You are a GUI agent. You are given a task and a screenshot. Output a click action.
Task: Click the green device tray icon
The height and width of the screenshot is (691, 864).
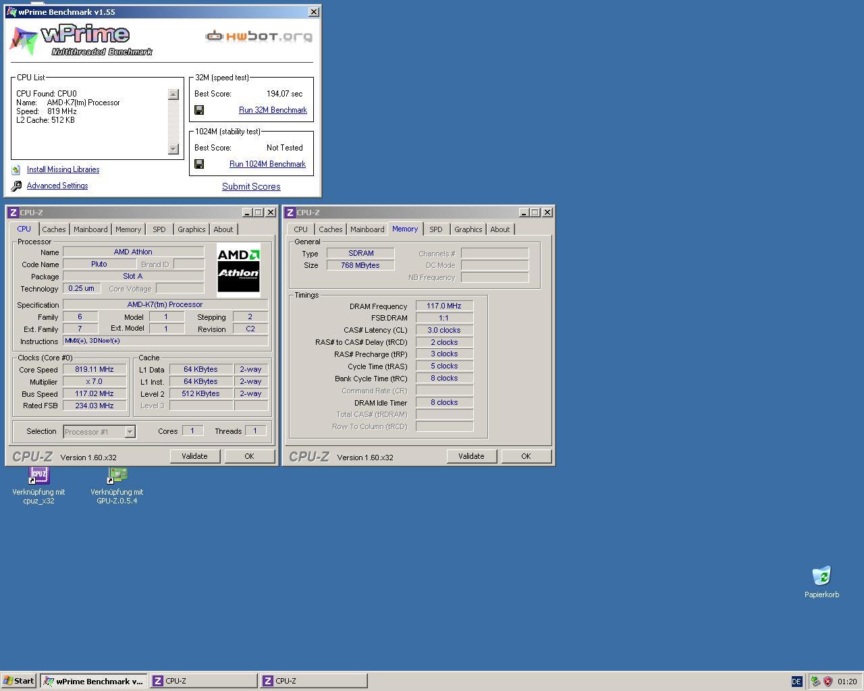pos(815,682)
